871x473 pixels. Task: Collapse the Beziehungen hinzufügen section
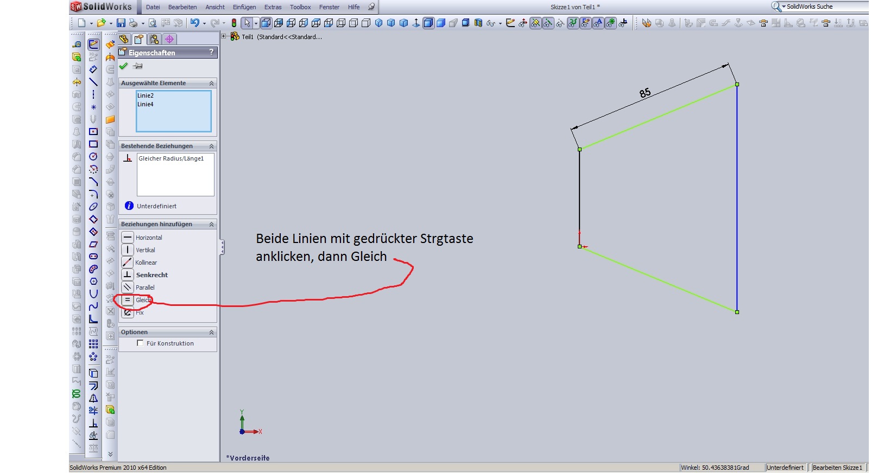point(211,224)
